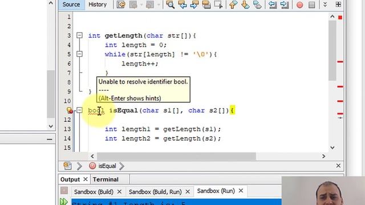This screenshot has width=365, height=205.
Task: Click Shift Line Left icon
Action: pyautogui.click(x=273, y=5)
